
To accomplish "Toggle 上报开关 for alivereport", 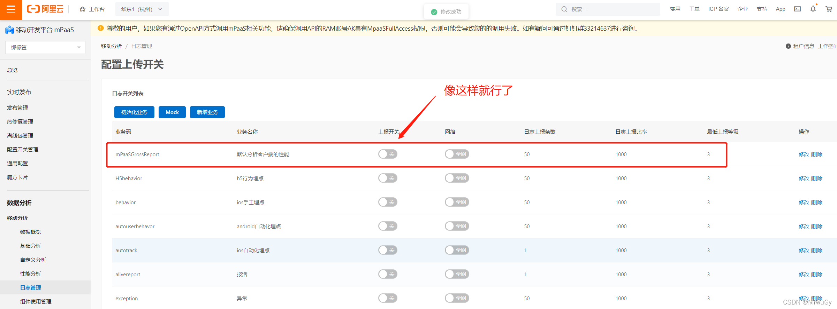I will [x=388, y=274].
